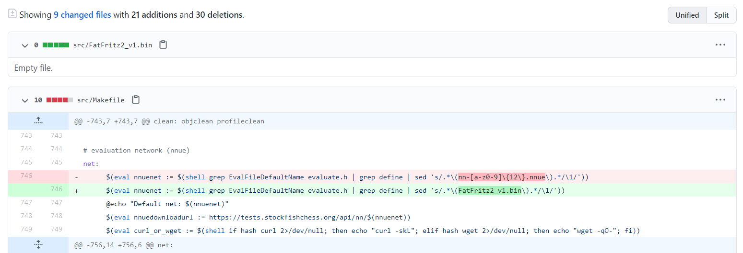Screen dimensions: 743x253
Task: Switch to Unified diff view
Action: (x=687, y=15)
